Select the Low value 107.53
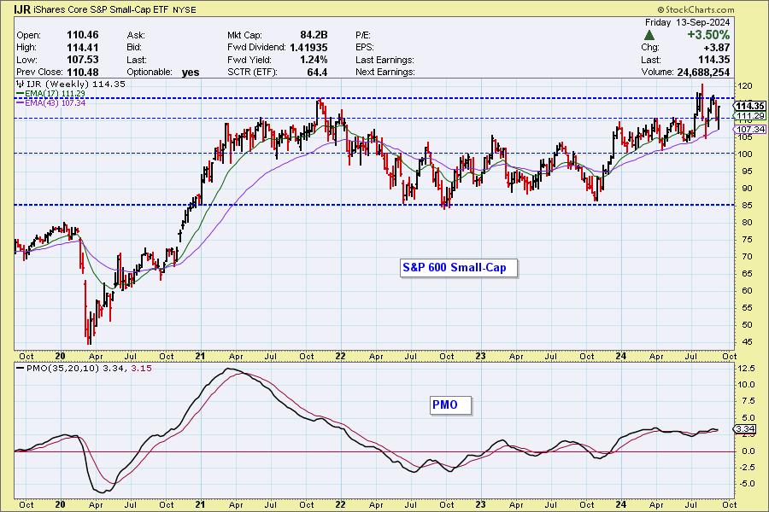Image resolution: width=769 pixels, height=512 pixels. pos(82,60)
